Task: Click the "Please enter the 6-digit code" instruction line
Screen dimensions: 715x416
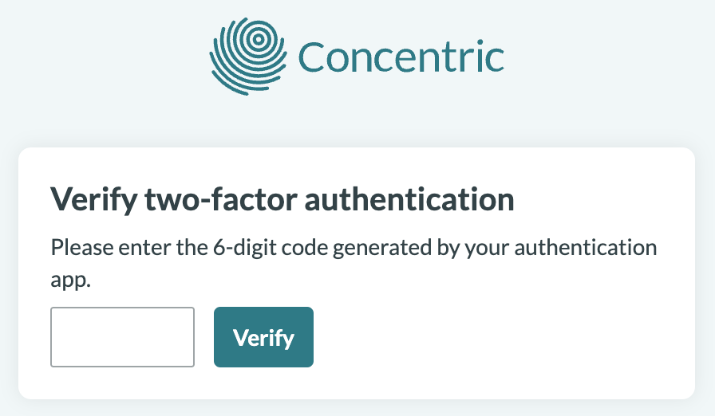Action: tap(353, 247)
